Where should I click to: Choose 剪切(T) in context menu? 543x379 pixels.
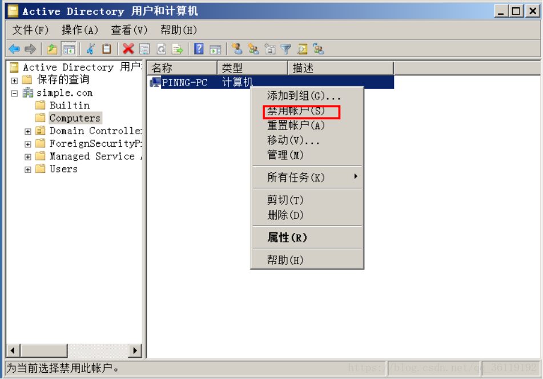pyautogui.click(x=307, y=200)
